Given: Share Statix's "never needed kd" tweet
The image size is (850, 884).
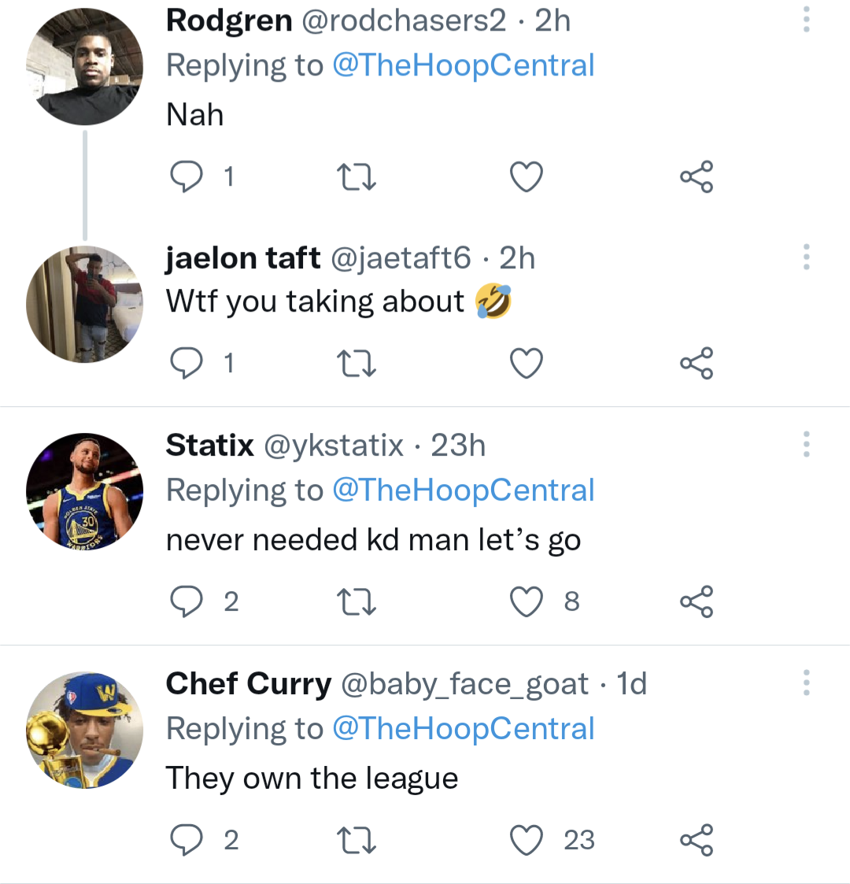Looking at the screenshot, I should (x=697, y=602).
